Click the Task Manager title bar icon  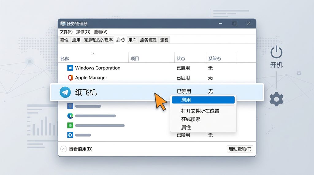coord(63,24)
